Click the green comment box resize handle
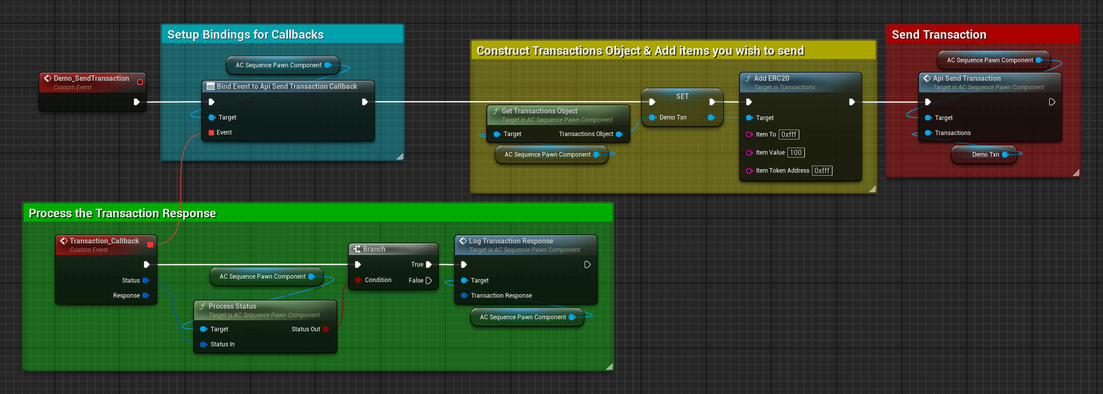 [609, 367]
